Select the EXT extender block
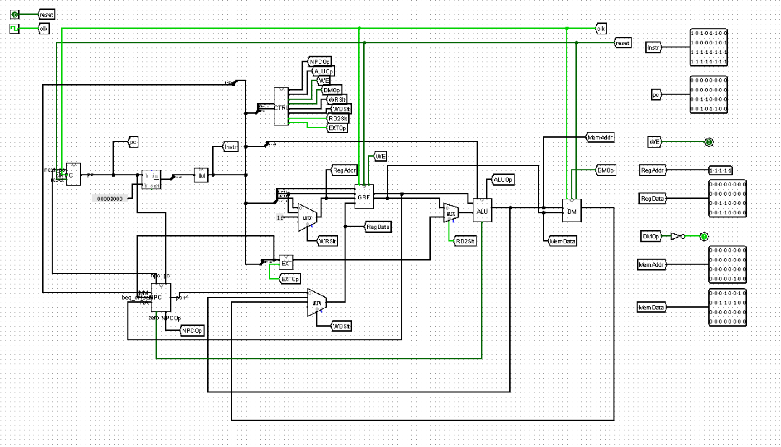 [x=286, y=263]
